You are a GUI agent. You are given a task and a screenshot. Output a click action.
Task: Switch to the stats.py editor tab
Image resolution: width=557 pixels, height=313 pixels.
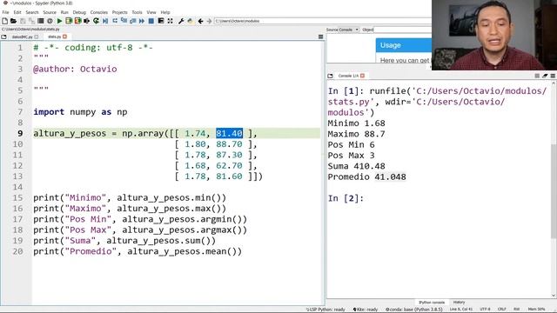(x=55, y=37)
